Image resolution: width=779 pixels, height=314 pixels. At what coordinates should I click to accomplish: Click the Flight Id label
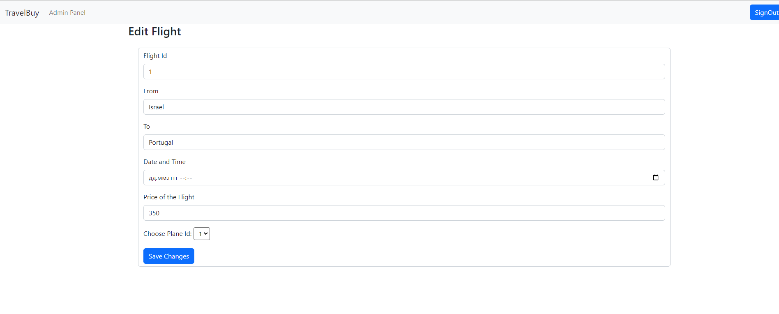point(155,55)
